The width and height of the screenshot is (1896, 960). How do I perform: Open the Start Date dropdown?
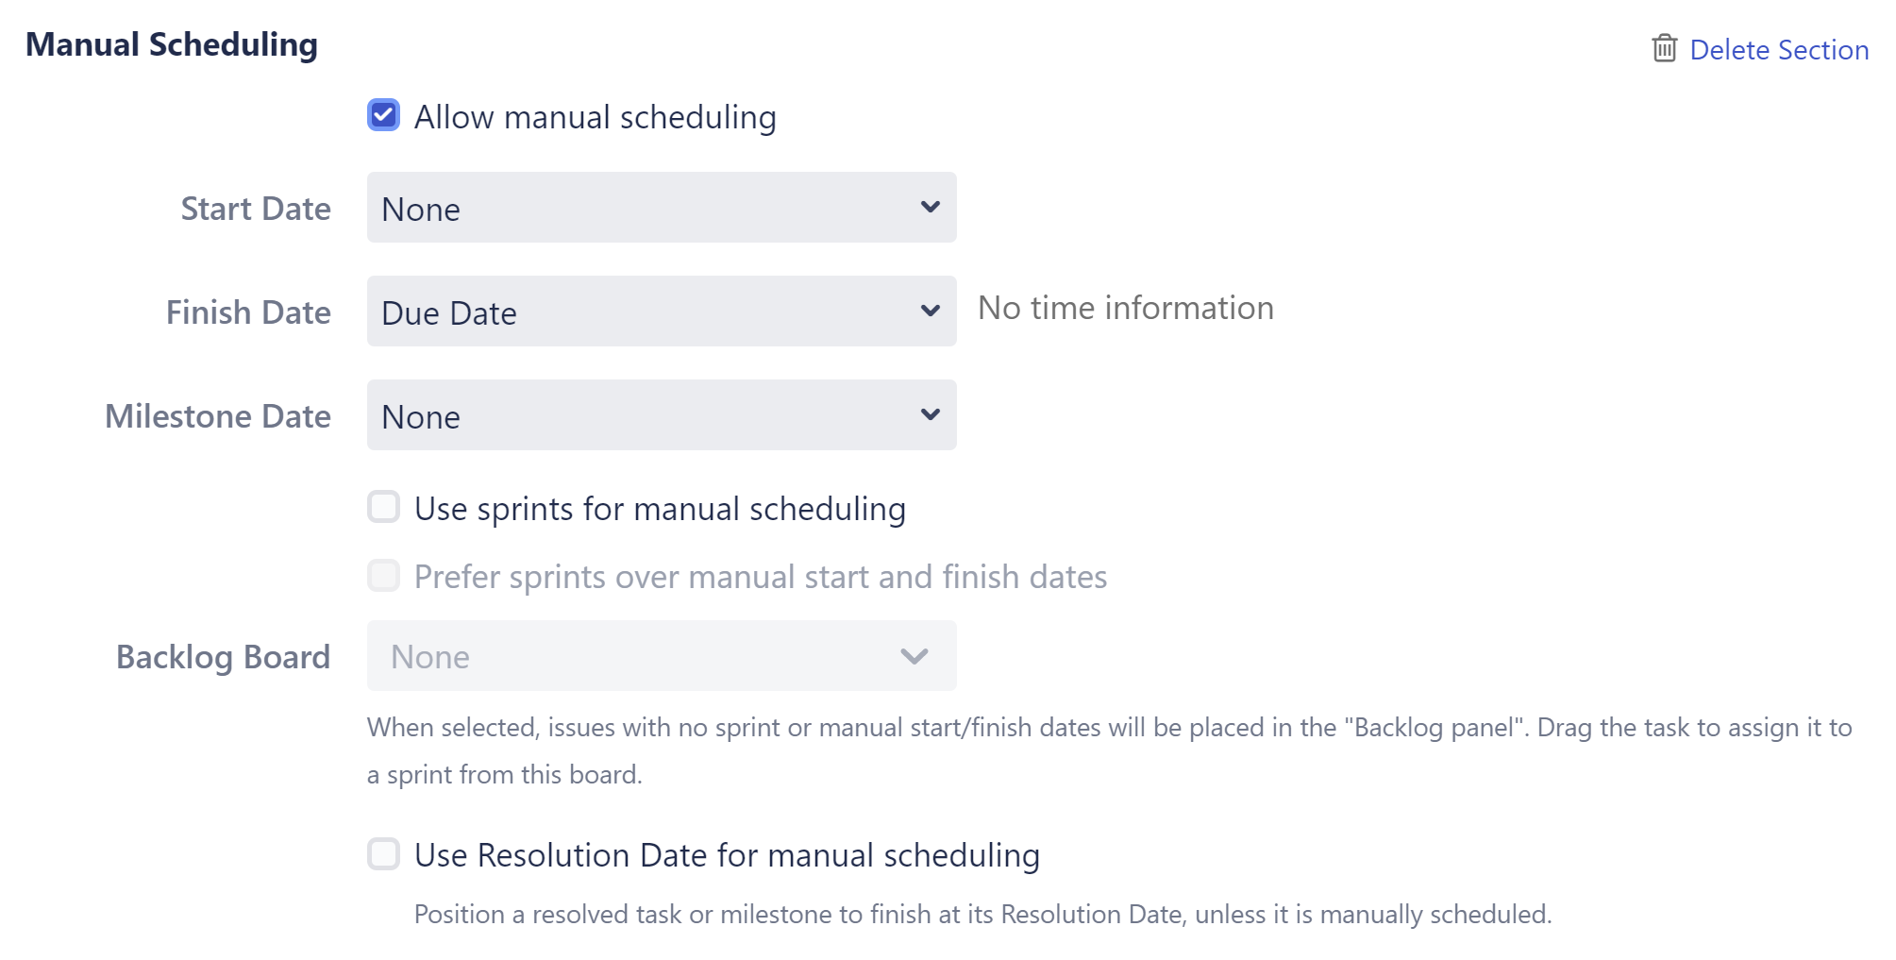click(x=661, y=208)
